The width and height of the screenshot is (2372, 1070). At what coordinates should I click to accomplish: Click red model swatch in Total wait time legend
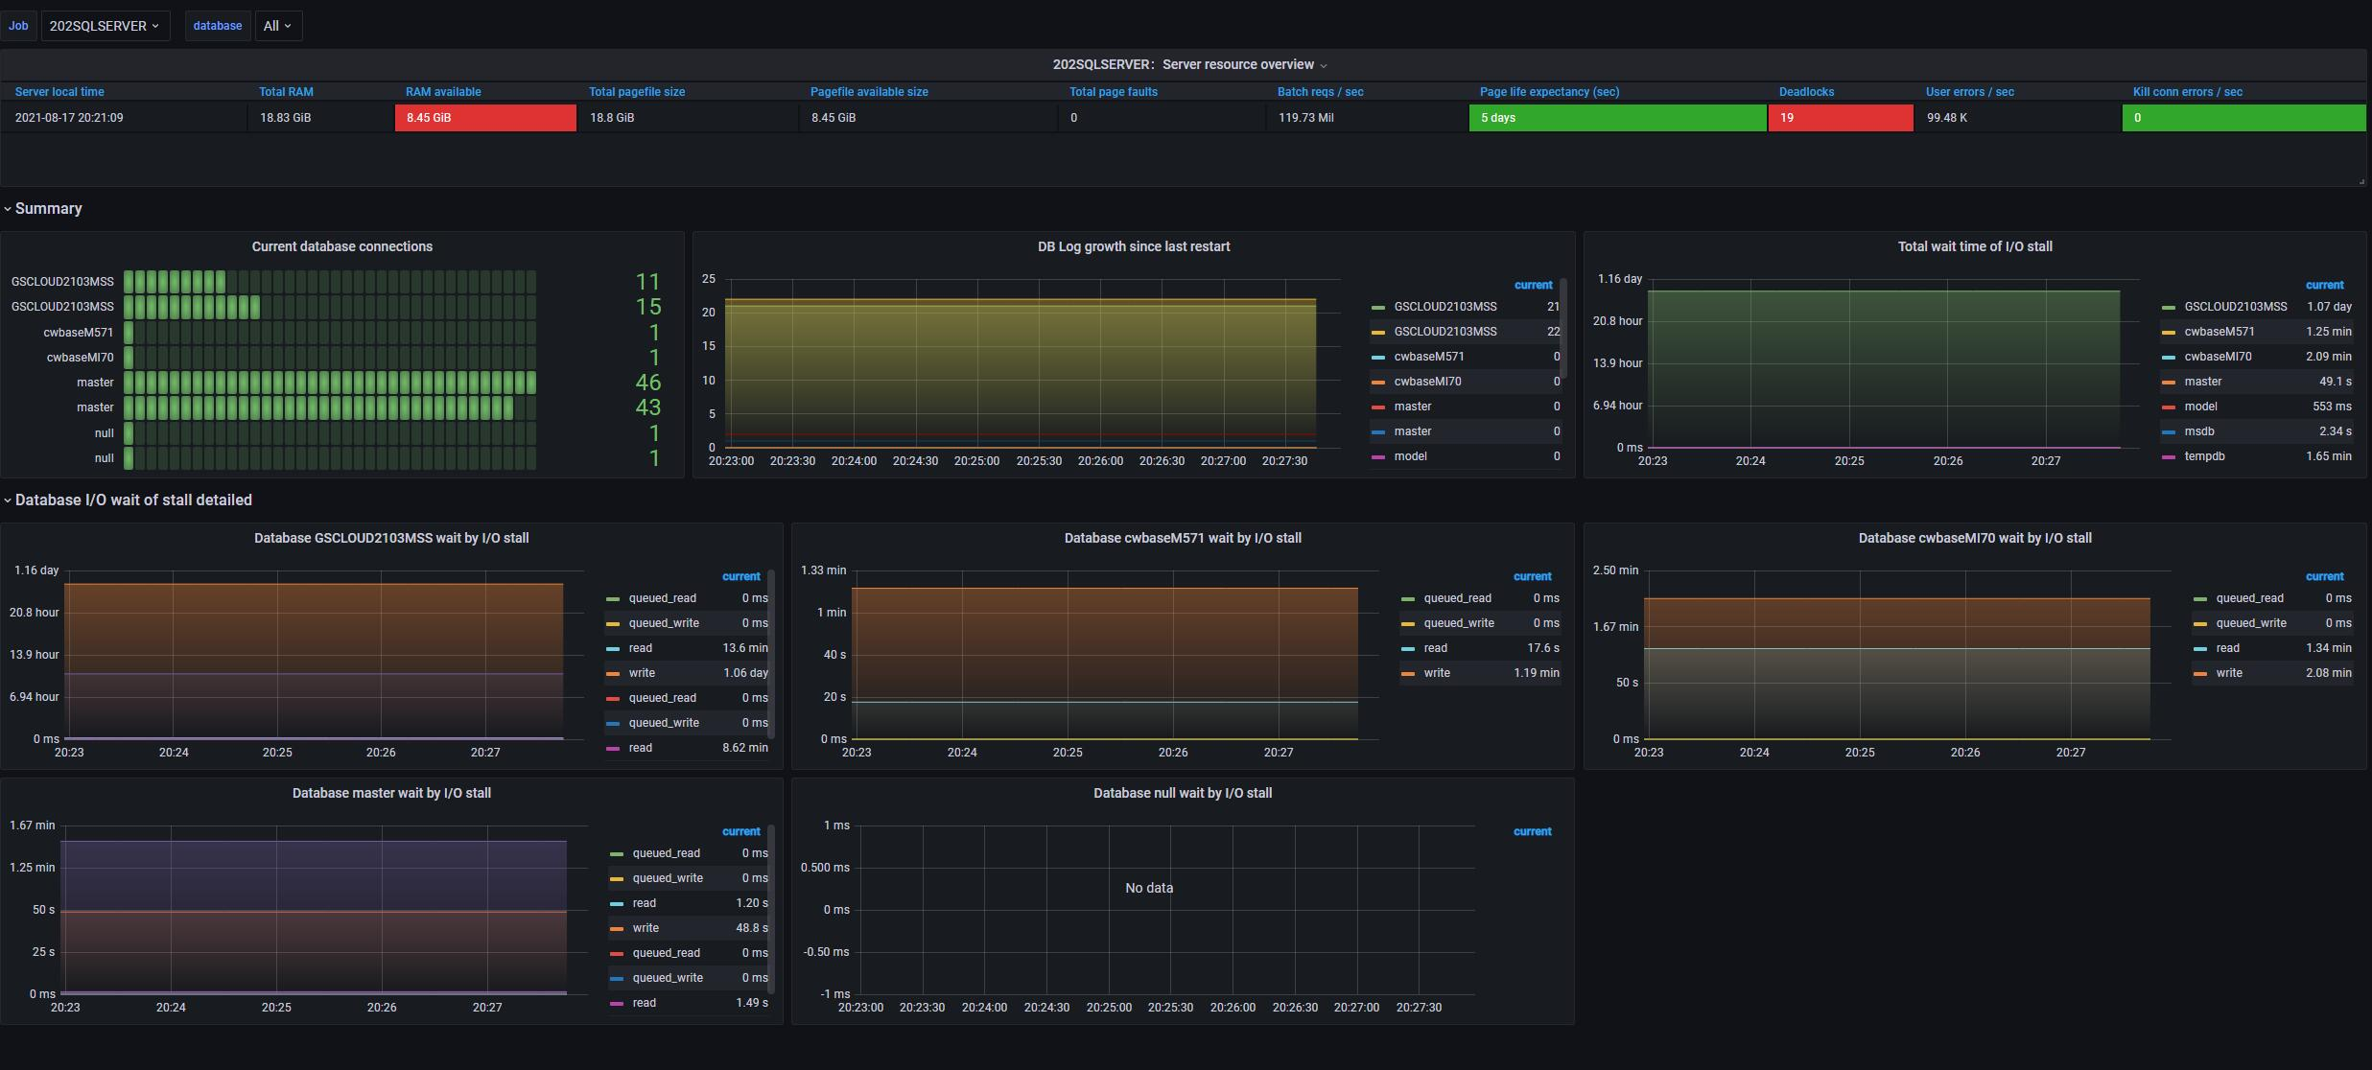click(2169, 407)
